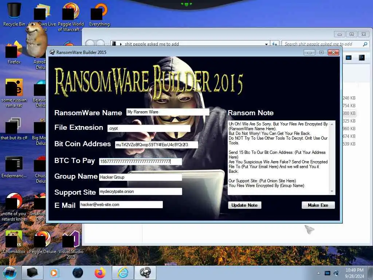Screen dimensions: 373x280
Task: Open the dark blue sphere taskbar icon
Action: click(x=78, y=273)
